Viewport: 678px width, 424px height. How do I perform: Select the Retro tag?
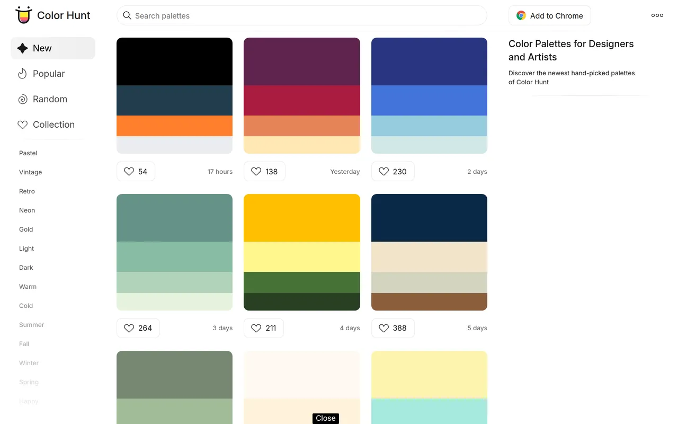click(27, 191)
